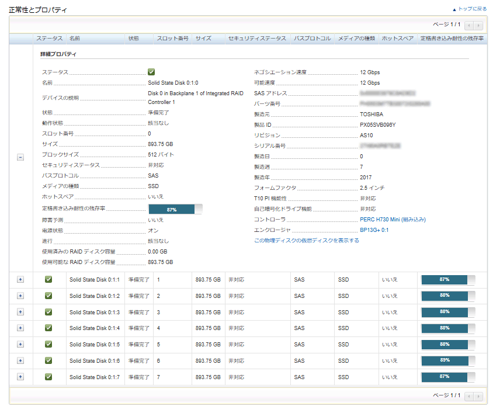Sort by 定格書き込み耐性の残存率 column header

[x=452, y=39]
